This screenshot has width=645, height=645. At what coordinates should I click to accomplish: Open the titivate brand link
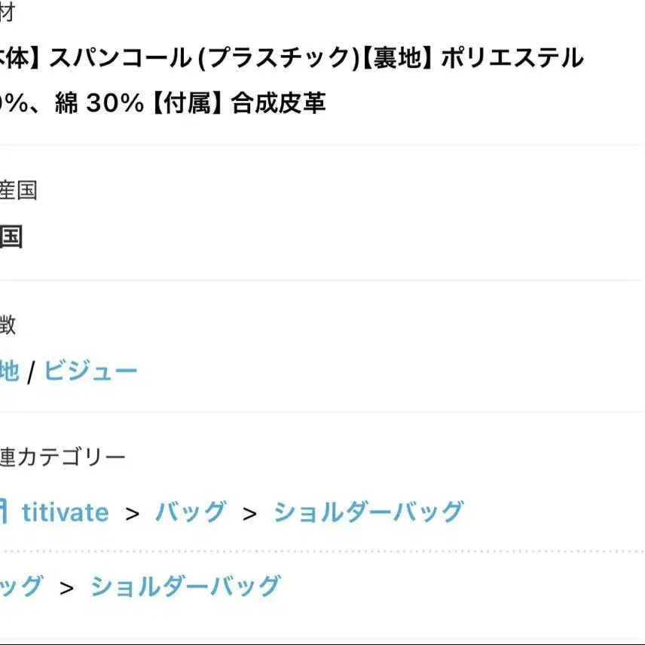pos(65,512)
